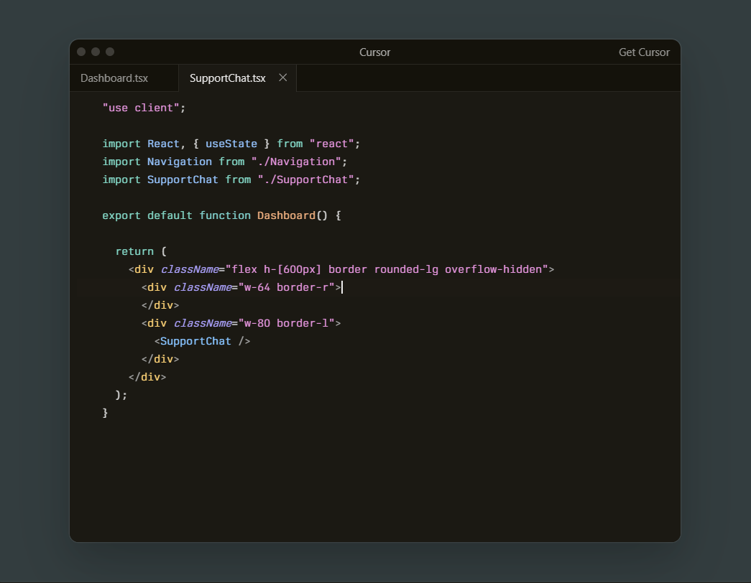
Task: Click the Cursor title in the title bar
Action: [374, 52]
